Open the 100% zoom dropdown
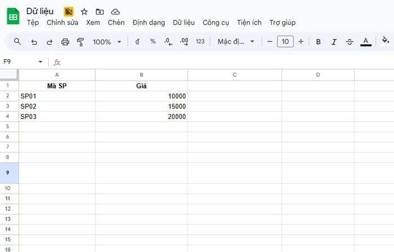394x252 pixels. tap(107, 42)
